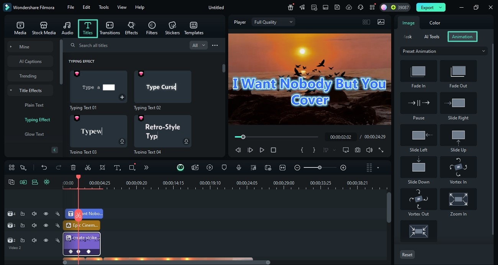Click the headset support icon
Screen dimensions: 498x265
tap(360, 7)
